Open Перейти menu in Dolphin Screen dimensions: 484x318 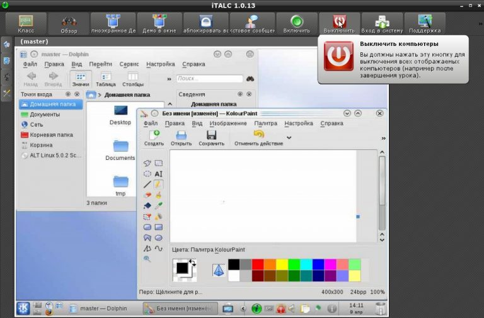pyautogui.click(x=100, y=64)
